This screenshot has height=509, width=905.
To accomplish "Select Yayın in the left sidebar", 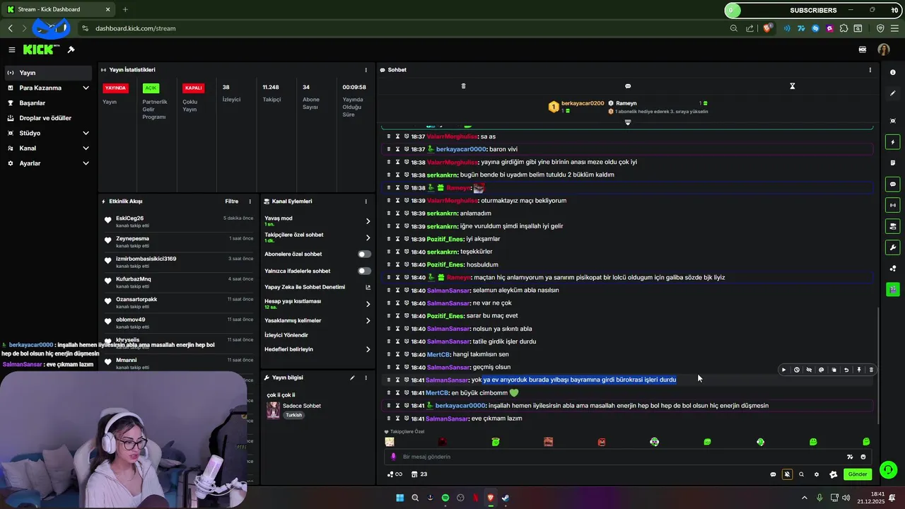I will click(47, 73).
